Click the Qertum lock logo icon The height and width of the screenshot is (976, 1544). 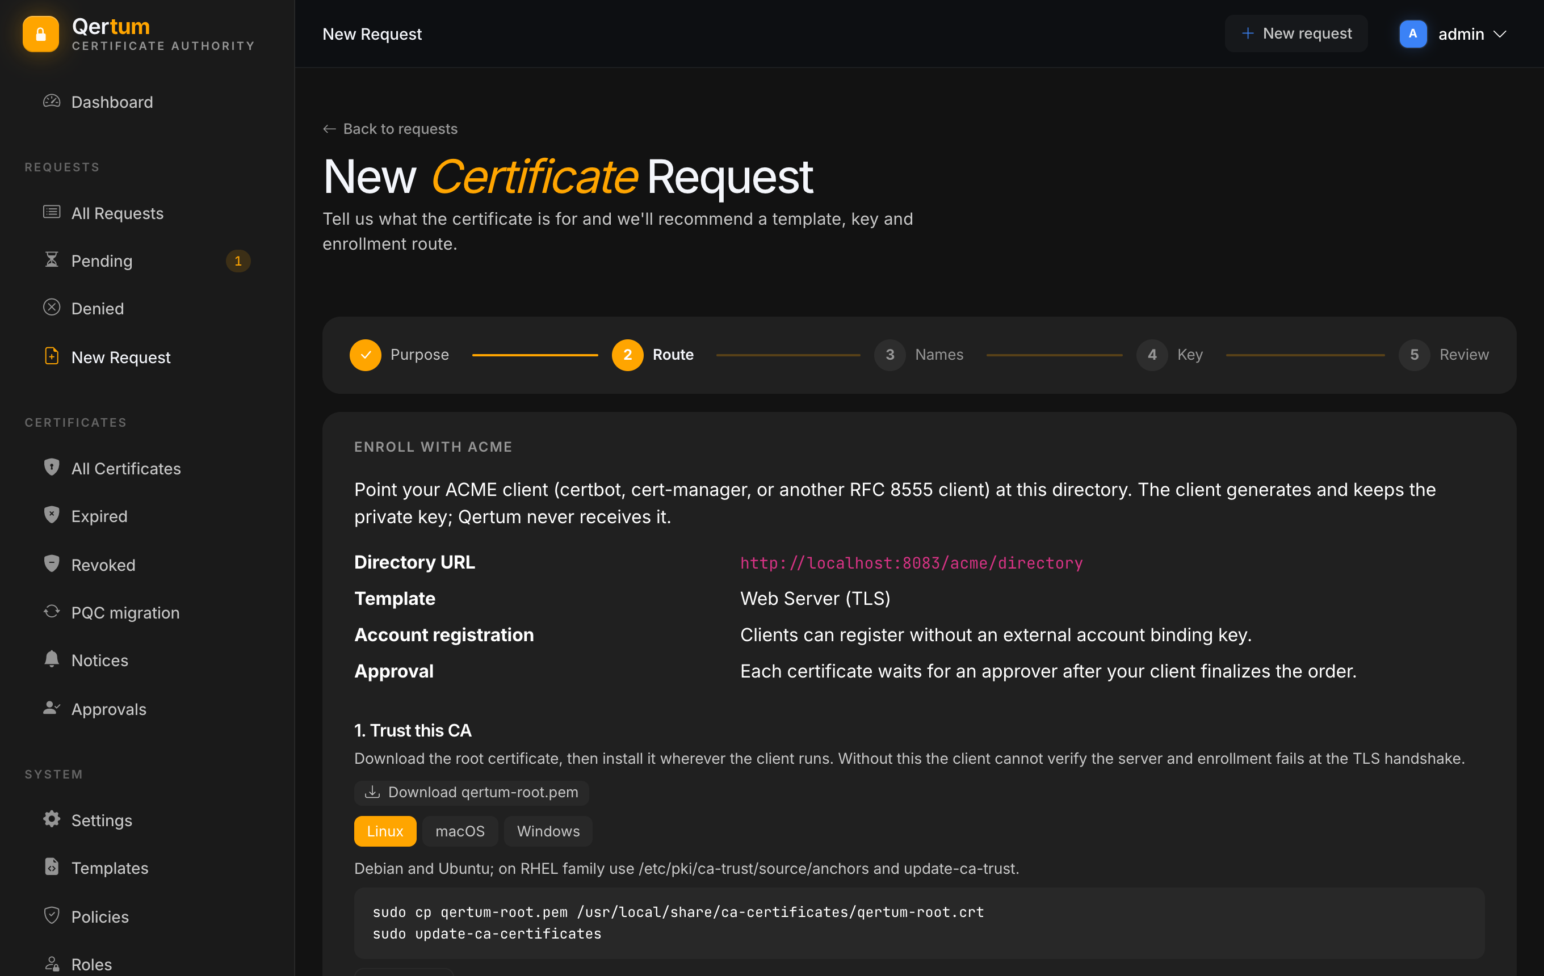tap(40, 34)
